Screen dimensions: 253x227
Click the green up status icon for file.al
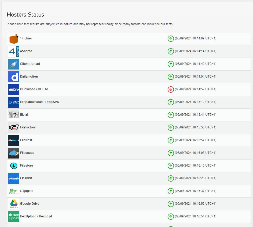(x=171, y=115)
